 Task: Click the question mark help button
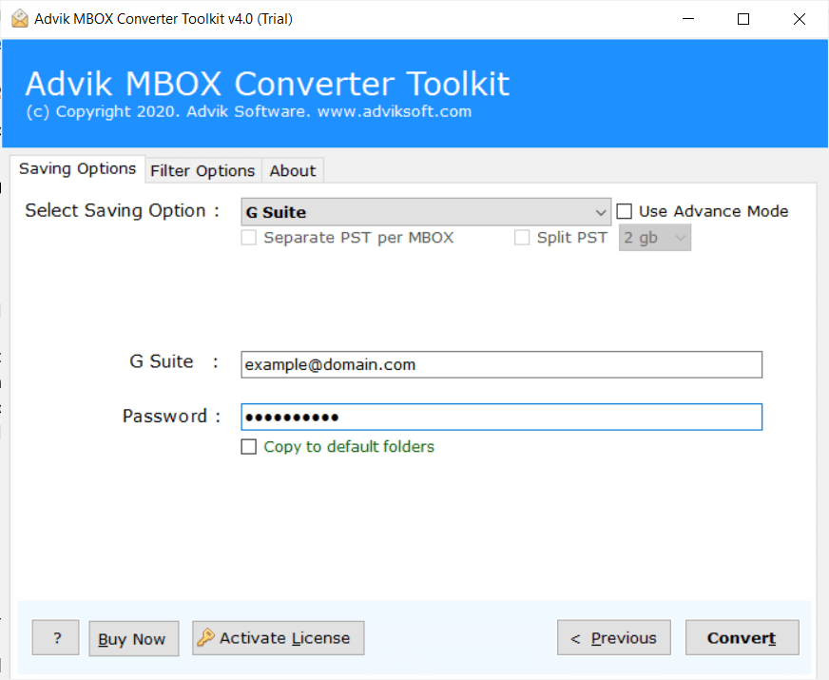click(x=55, y=638)
